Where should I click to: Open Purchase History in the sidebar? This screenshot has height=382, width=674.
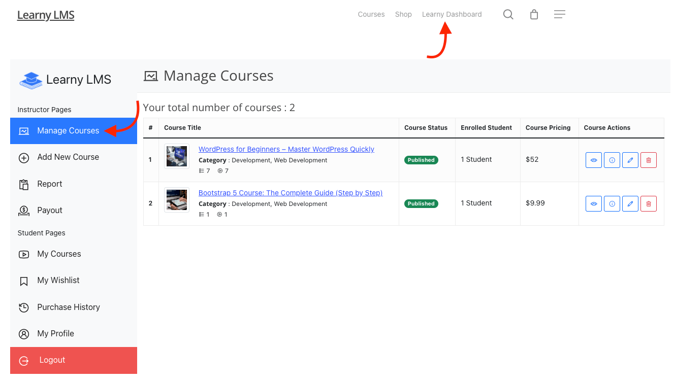click(x=74, y=307)
